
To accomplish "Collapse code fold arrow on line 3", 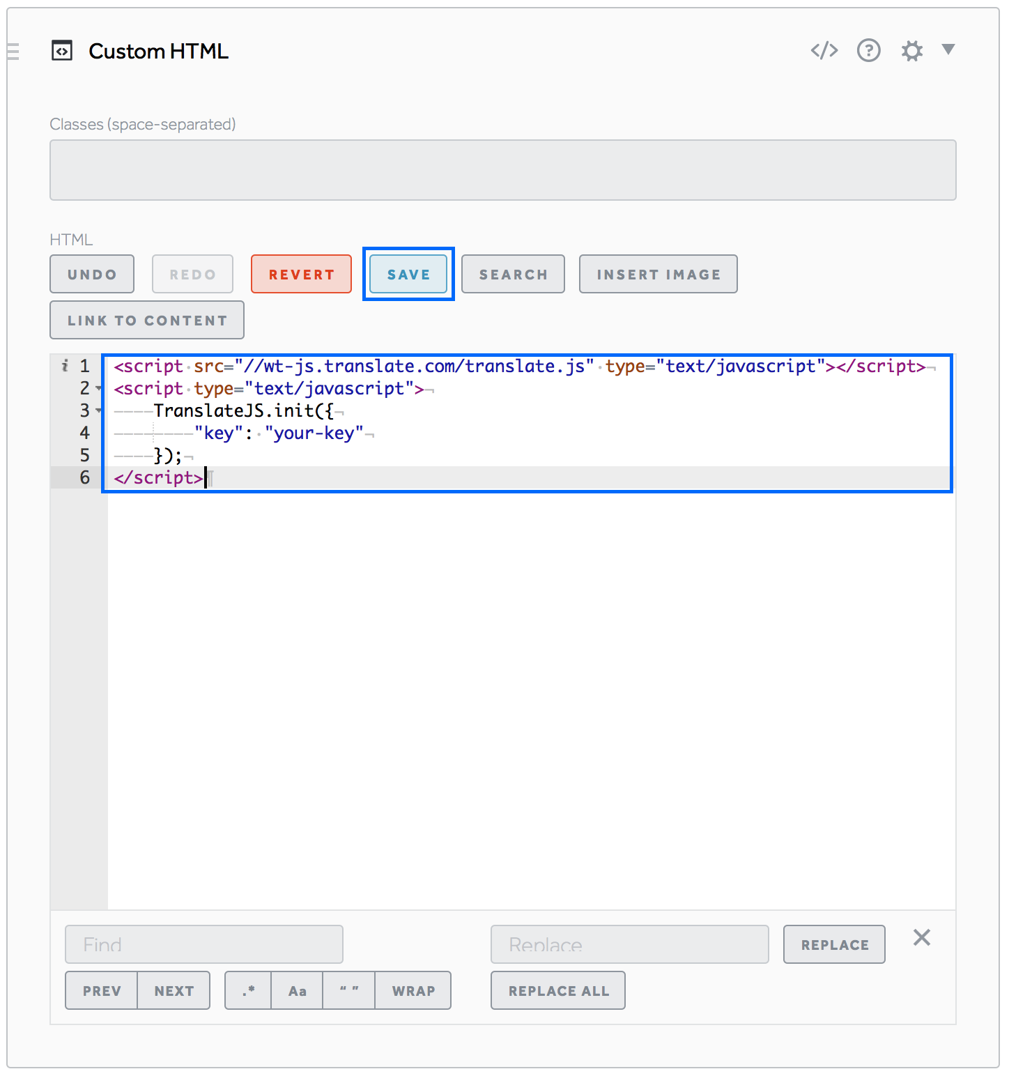I will click(x=99, y=410).
